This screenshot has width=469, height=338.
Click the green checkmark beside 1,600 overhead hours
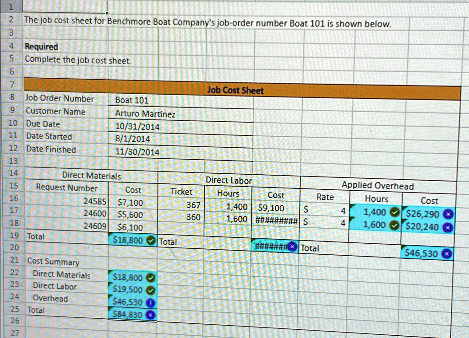click(394, 225)
